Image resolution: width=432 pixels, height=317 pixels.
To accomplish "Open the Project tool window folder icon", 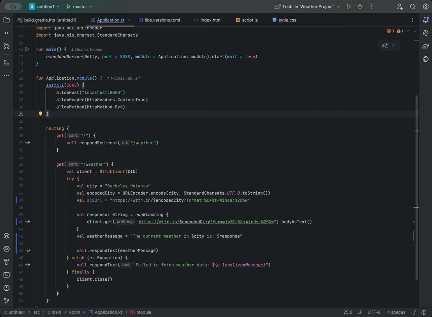I will (6, 20).
